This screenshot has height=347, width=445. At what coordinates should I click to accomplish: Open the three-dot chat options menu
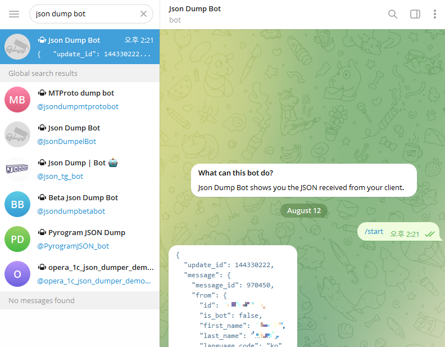[434, 14]
